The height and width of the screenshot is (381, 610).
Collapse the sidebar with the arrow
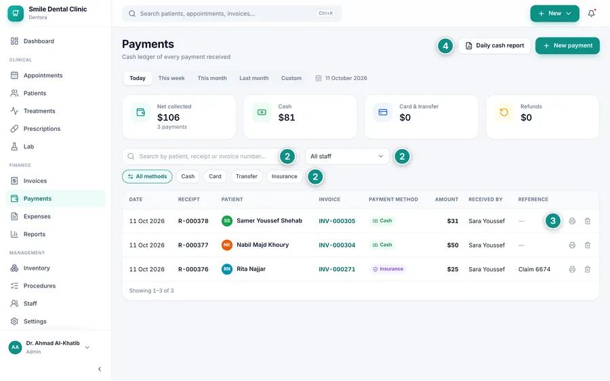coord(100,369)
